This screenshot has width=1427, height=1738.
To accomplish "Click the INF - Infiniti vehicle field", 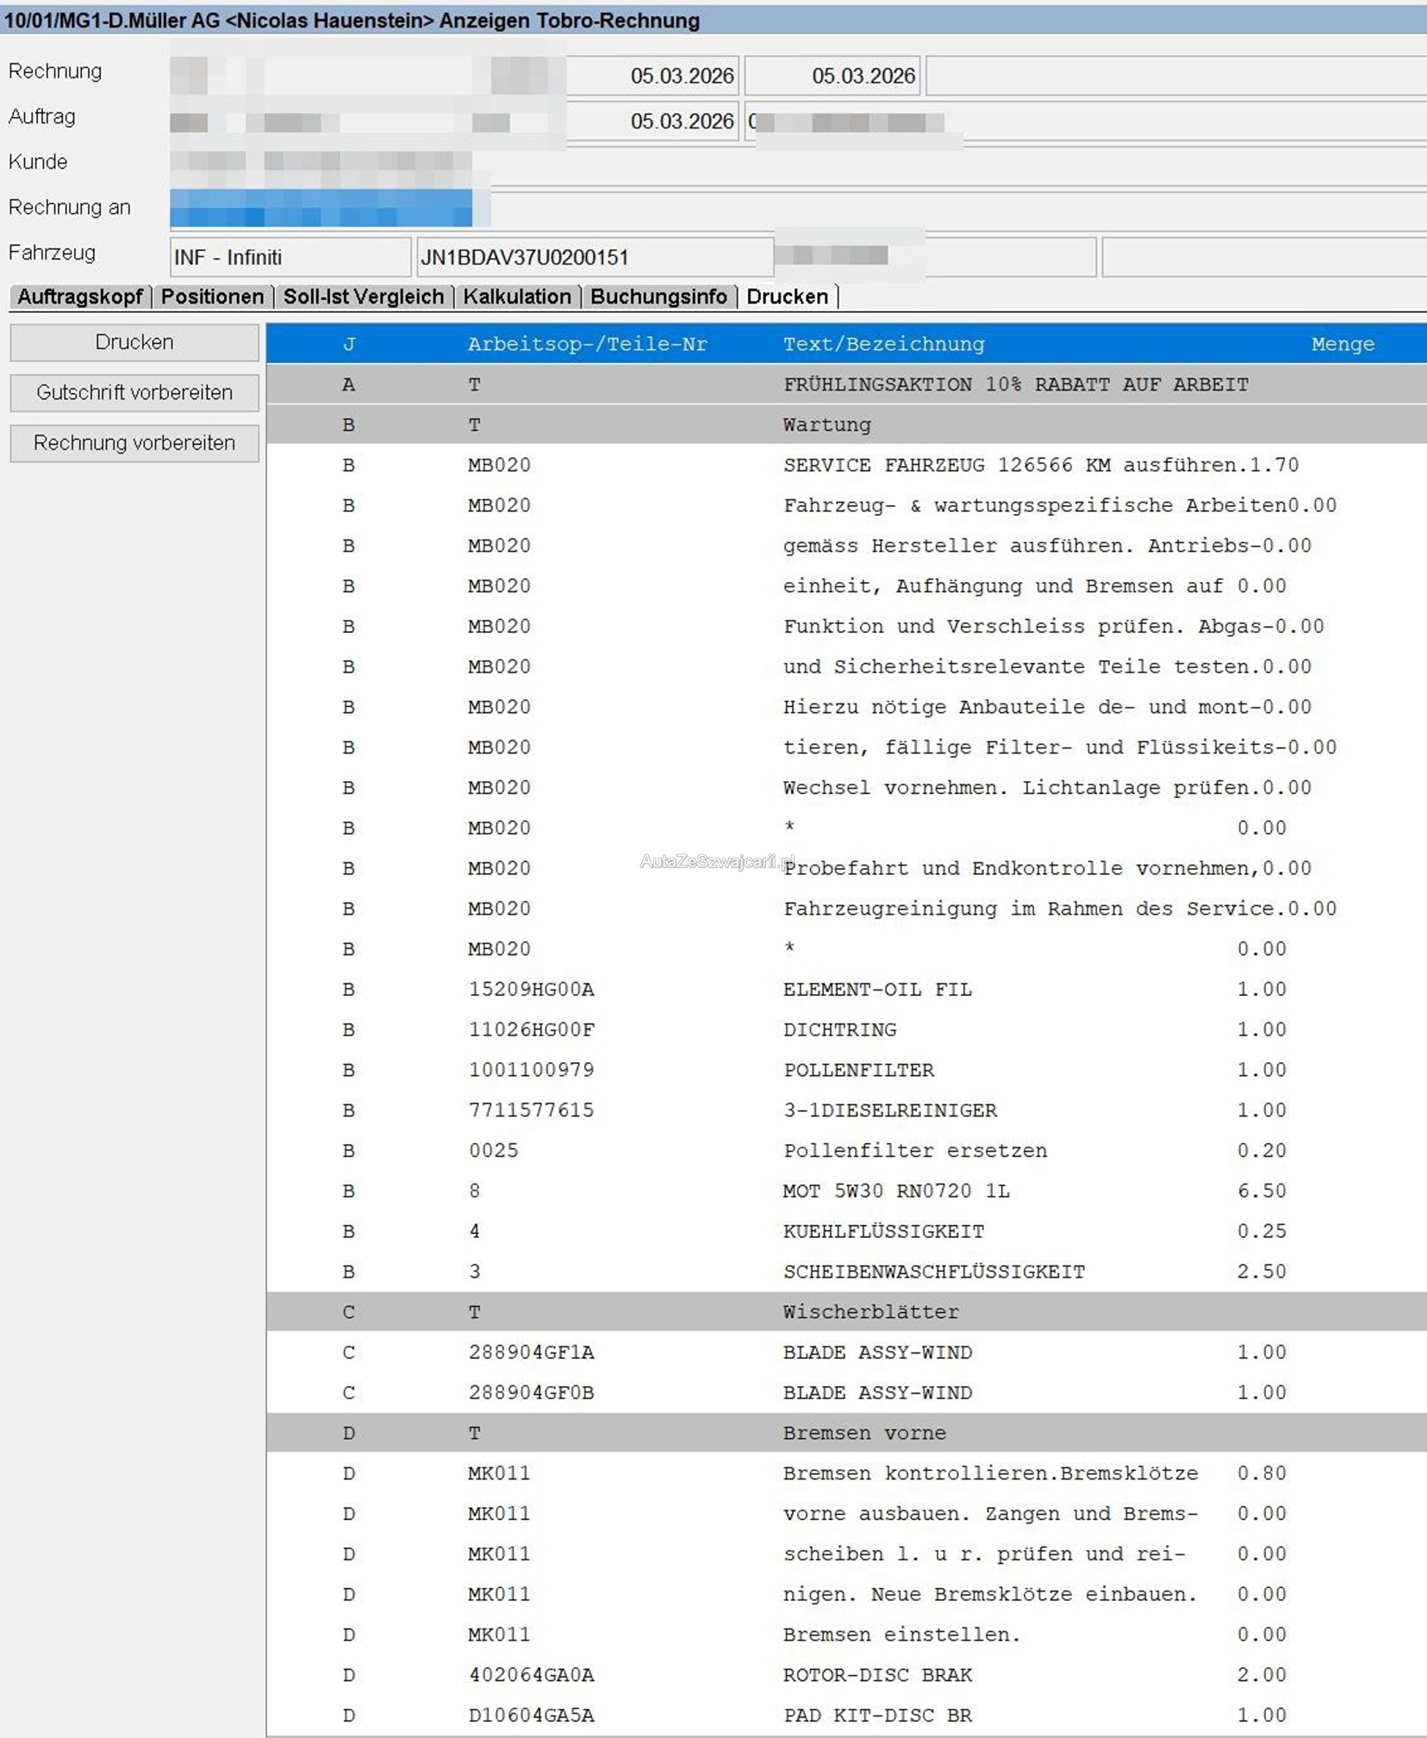I will click(x=290, y=257).
